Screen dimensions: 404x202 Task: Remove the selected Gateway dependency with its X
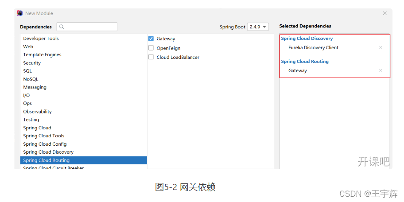[x=381, y=70]
